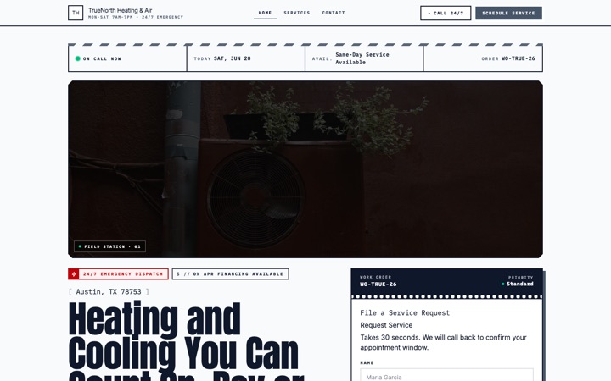
Task: Focus the Name input field
Action: pos(446,375)
